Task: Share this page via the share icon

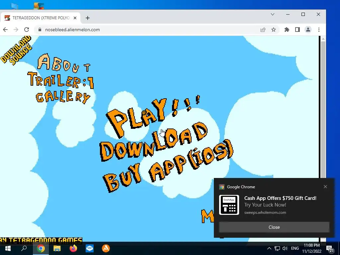Action: coord(263,30)
